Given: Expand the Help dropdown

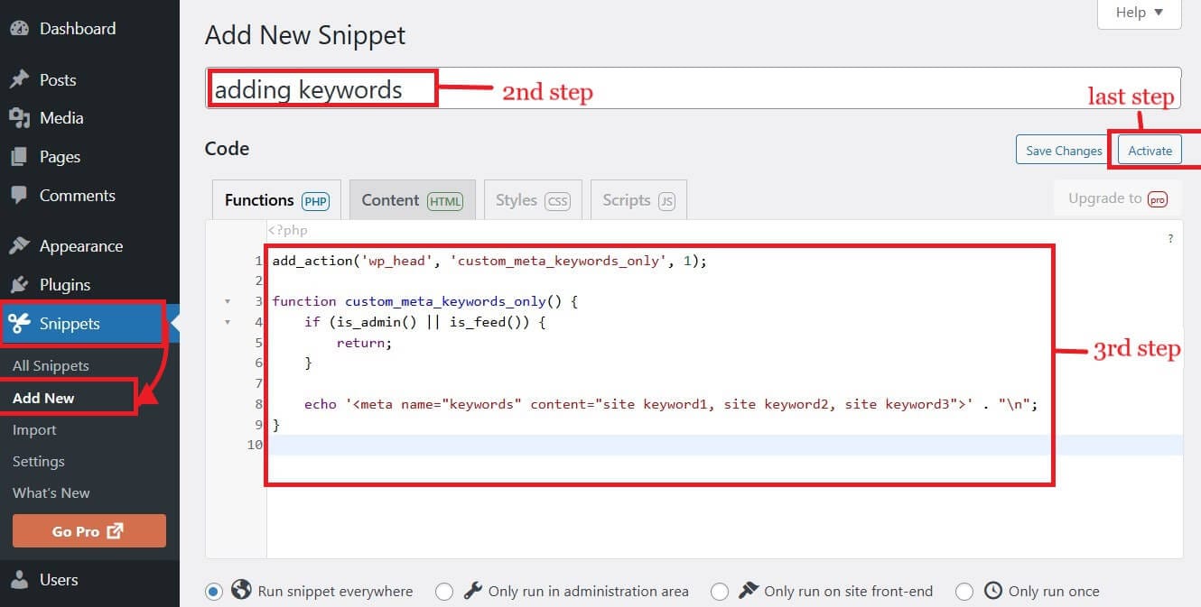Looking at the screenshot, I should 1139,13.
